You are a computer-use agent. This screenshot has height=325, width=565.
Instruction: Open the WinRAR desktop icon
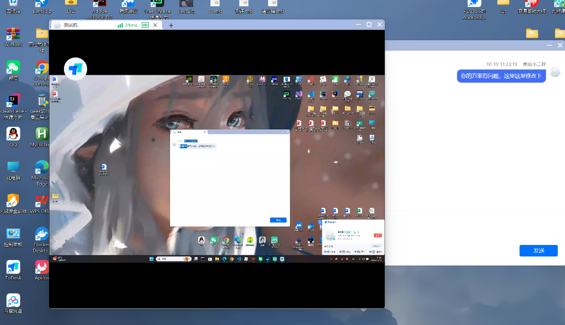(x=13, y=36)
